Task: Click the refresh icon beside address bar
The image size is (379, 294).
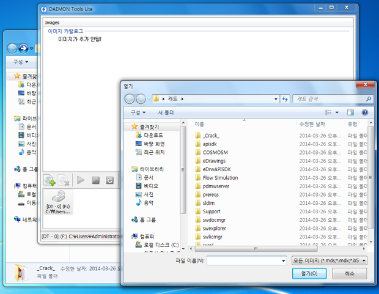Action: pyautogui.click(x=285, y=99)
